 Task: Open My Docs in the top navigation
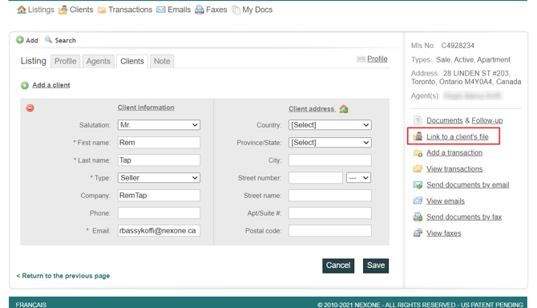tap(257, 10)
